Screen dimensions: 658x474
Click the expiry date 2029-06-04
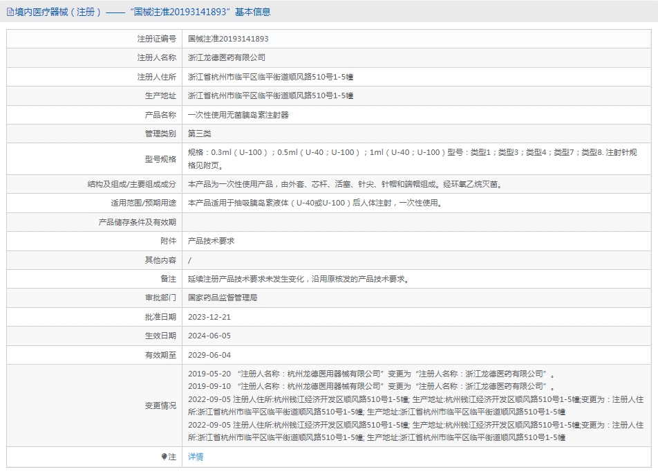point(209,355)
